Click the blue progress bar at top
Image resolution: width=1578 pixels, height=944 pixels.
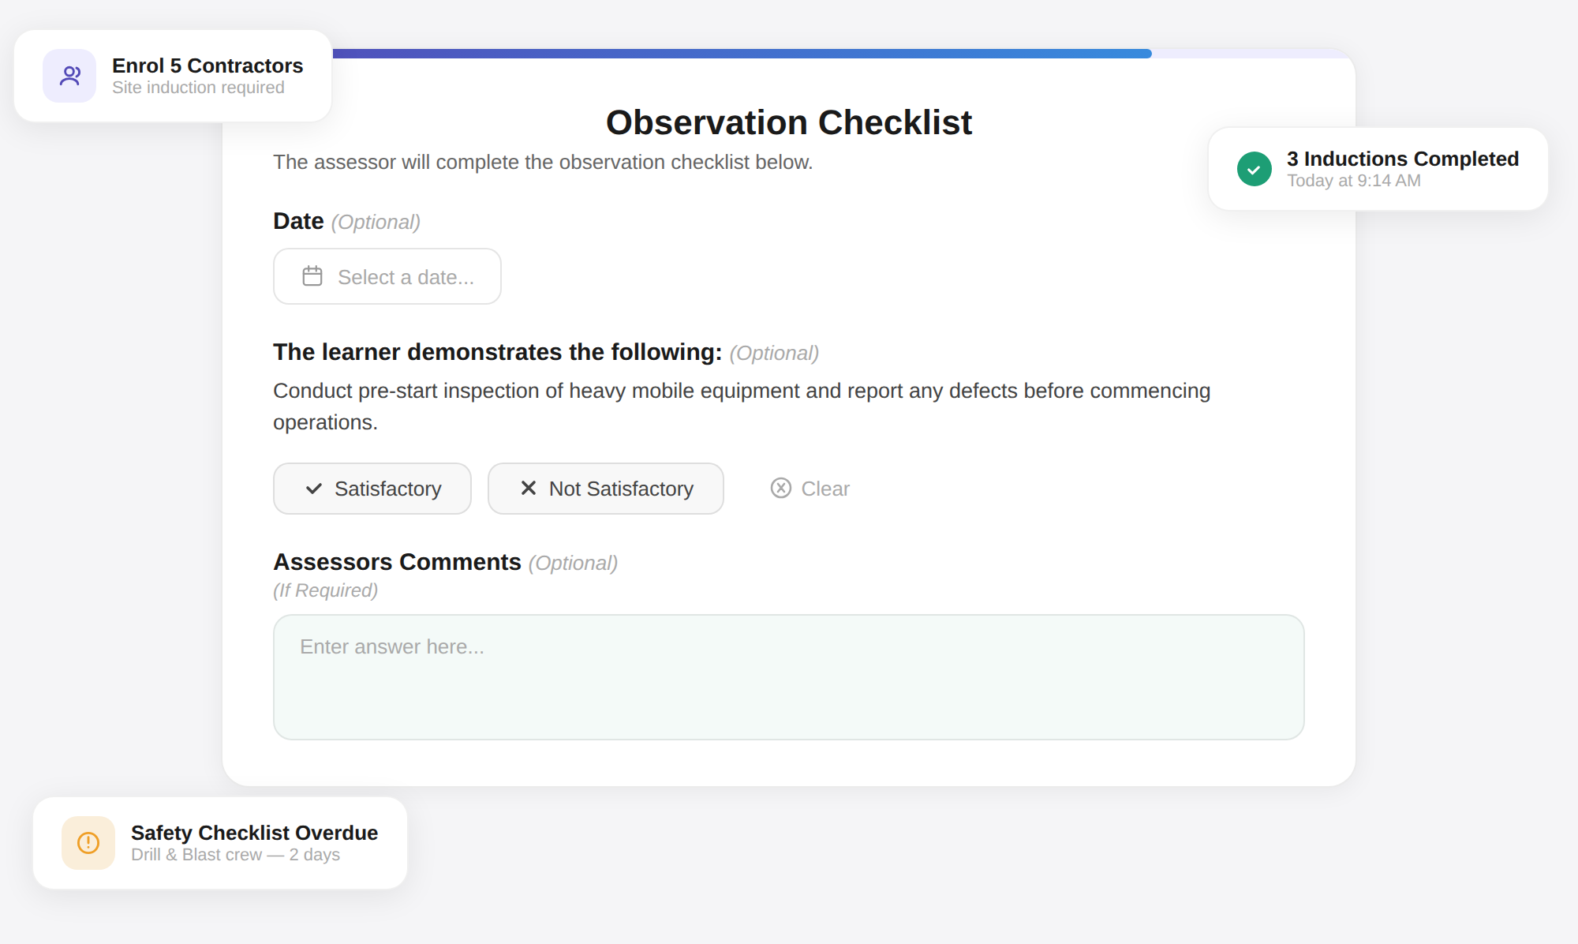[x=742, y=54]
